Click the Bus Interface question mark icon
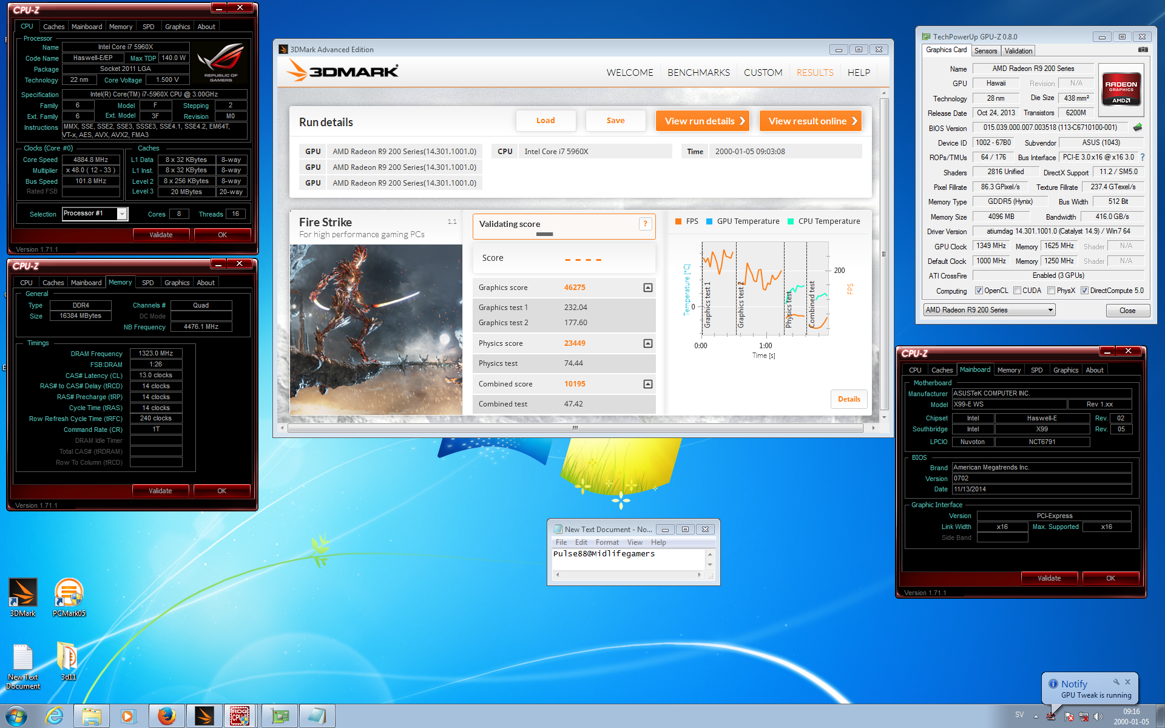Screen dimensions: 1165x728 pos(1143,157)
